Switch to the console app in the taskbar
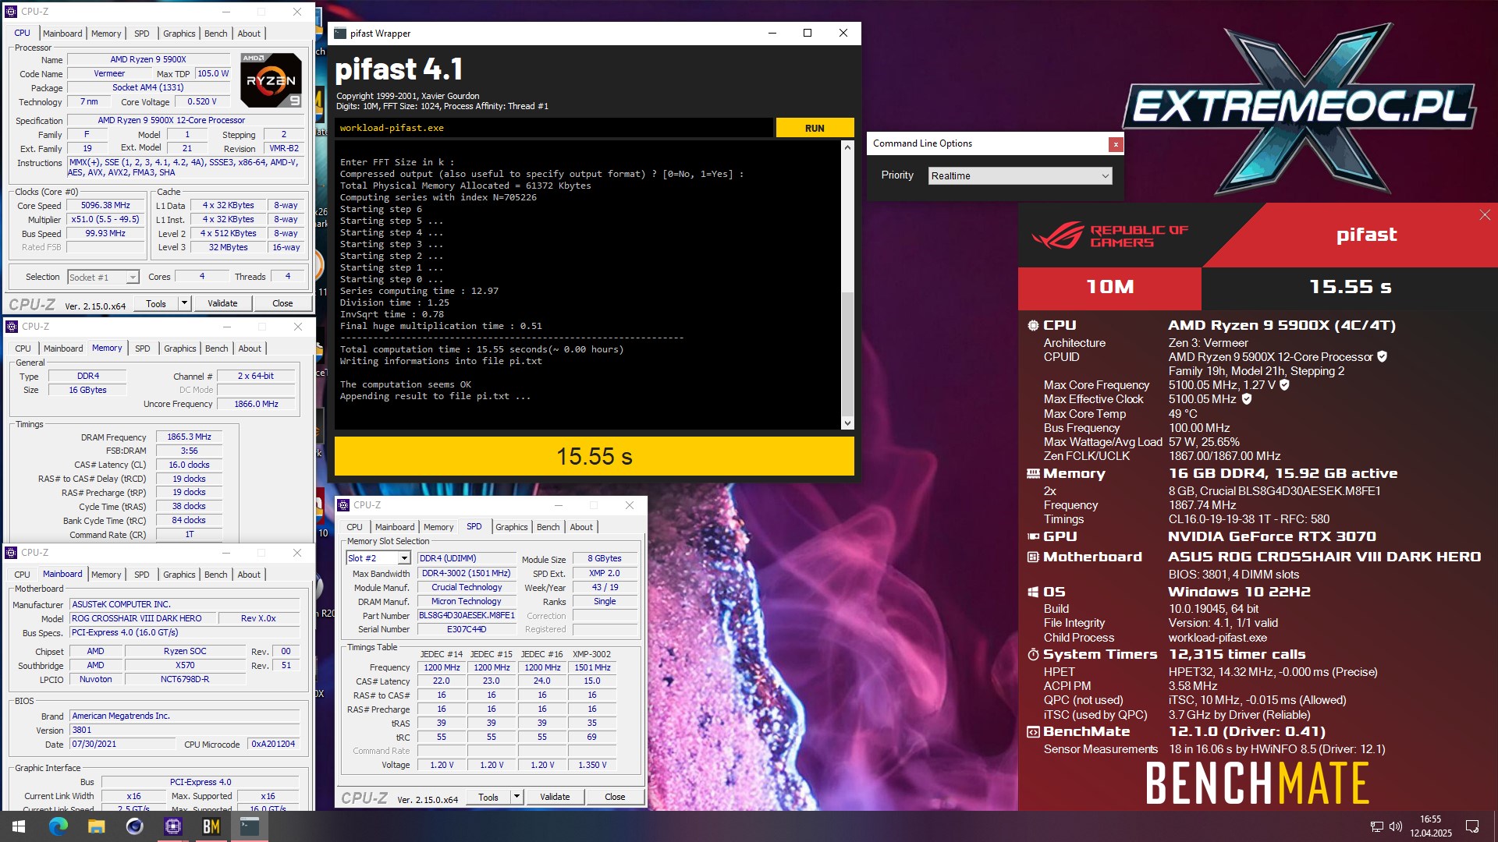 [249, 826]
